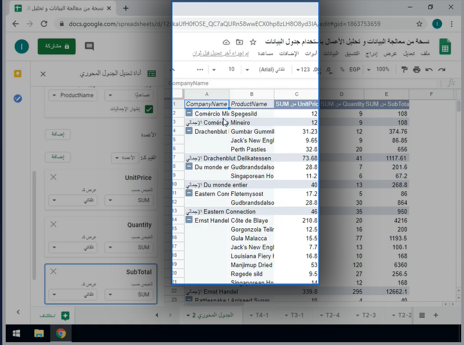Open the all sheets list icon
This screenshot has height=345, width=464.
pyautogui.click(x=422, y=315)
